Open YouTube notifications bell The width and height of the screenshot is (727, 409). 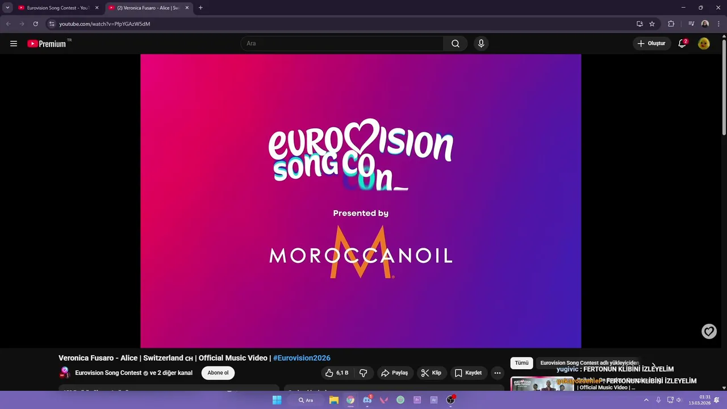[682, 44]
